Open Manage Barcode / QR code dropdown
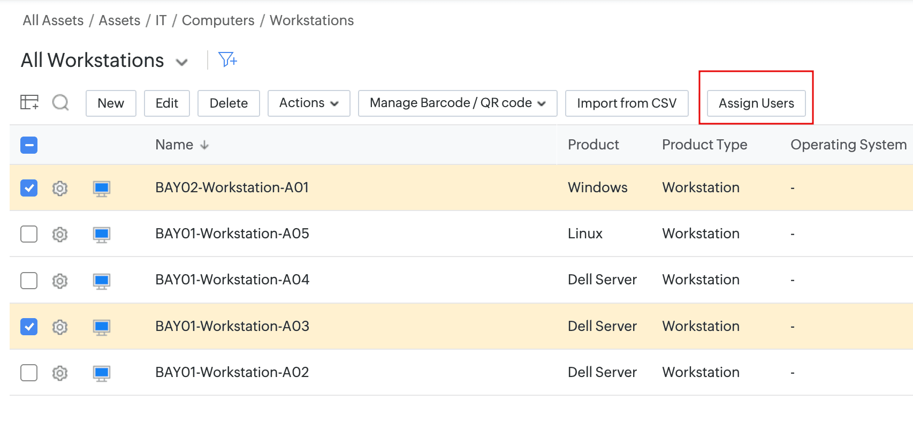The image size is (913, 437). click(458, 103)
